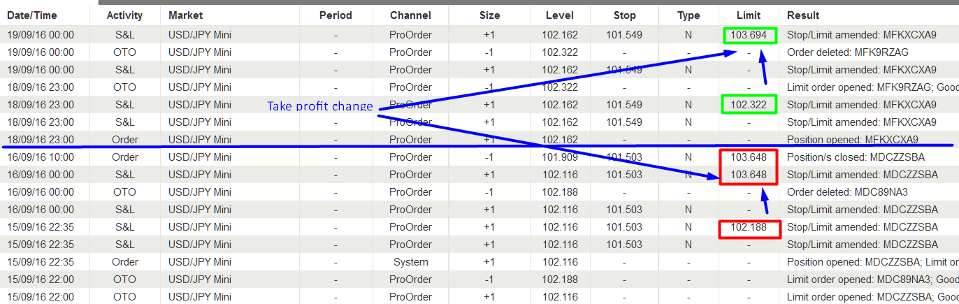This screenshot has height=304, width=959.
Task: Click the 'Take profit change' annotation text
Action: click(x=320, y=106)
